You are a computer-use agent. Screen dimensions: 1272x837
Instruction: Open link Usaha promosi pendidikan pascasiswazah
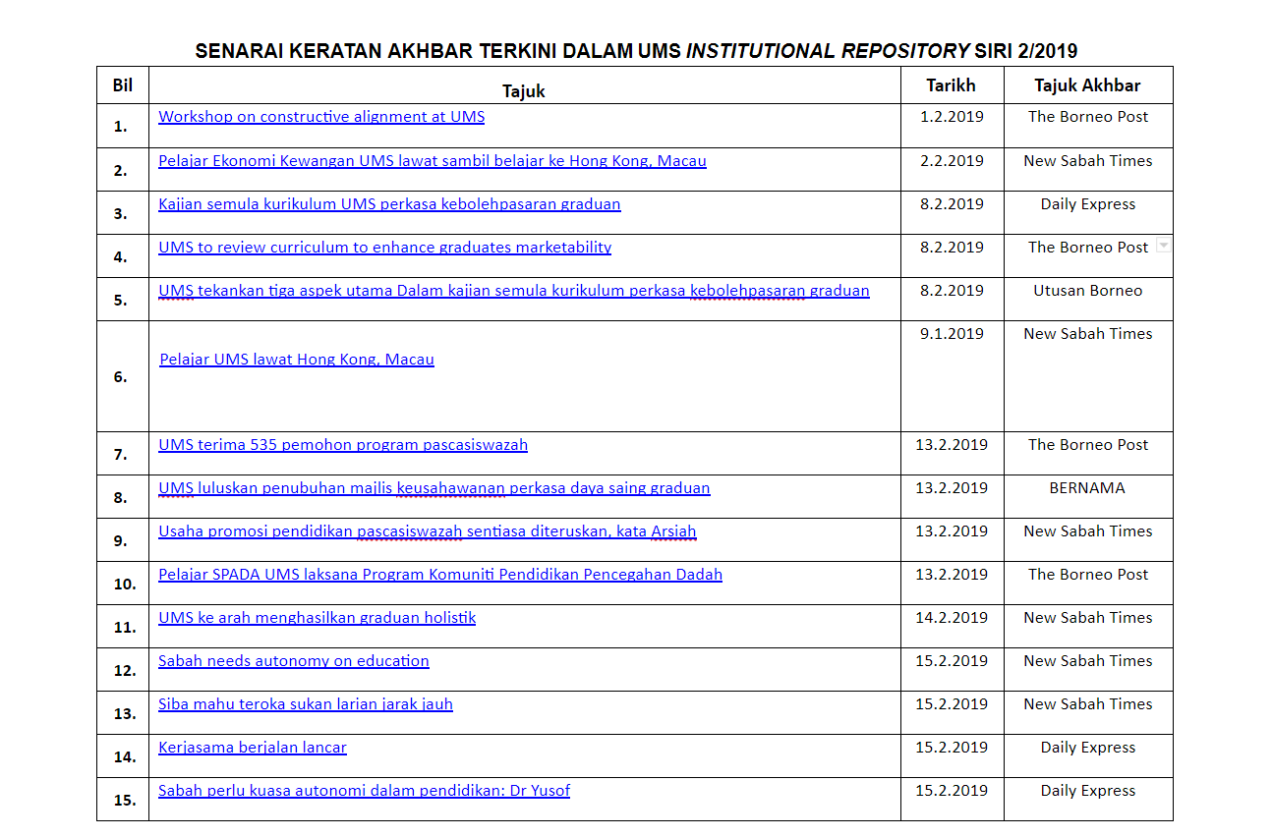(428, 531)
